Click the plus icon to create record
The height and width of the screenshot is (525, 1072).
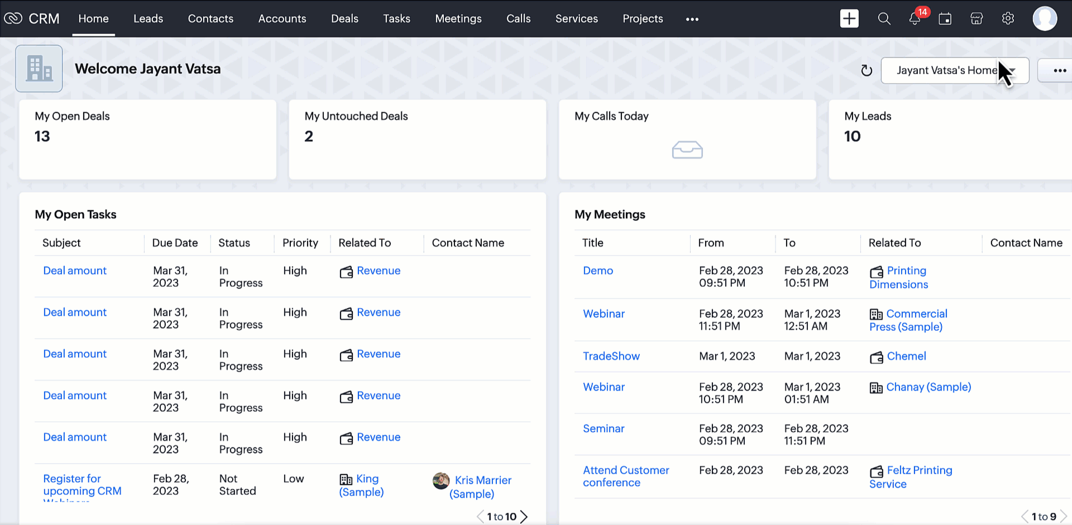[x=849, y=18]
